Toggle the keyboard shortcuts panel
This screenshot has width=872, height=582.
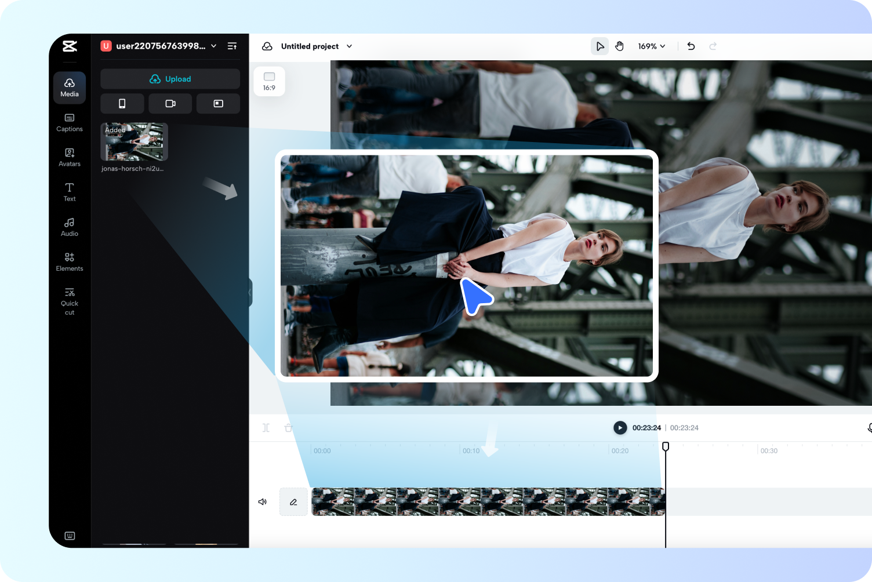70,536
